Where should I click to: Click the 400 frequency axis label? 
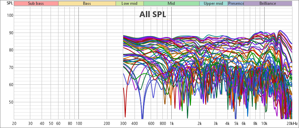135,124
